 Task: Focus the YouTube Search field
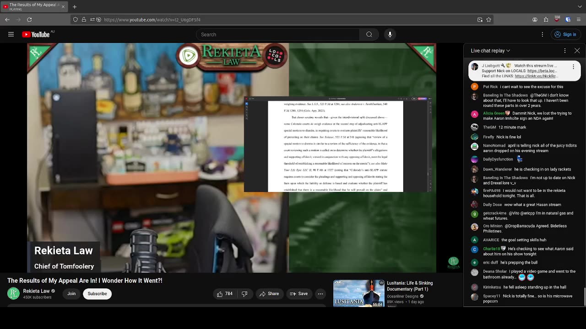pyautogui.click(x=277, y=34)
